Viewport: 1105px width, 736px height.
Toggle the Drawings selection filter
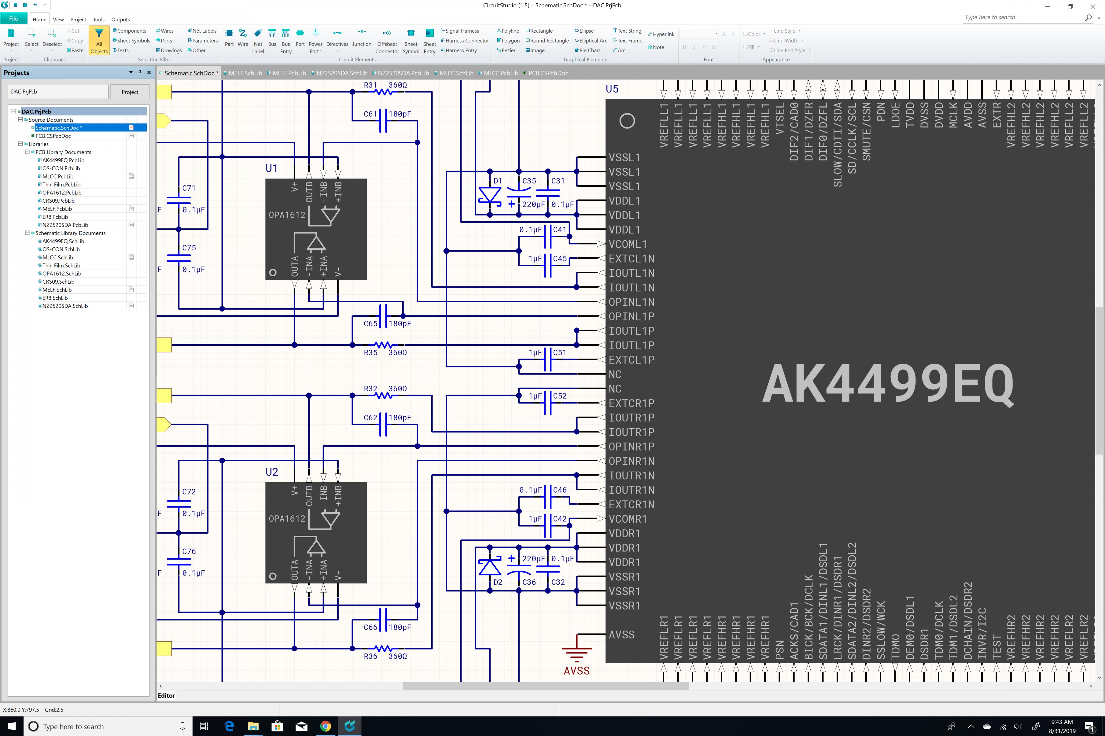tap(169, 50)
